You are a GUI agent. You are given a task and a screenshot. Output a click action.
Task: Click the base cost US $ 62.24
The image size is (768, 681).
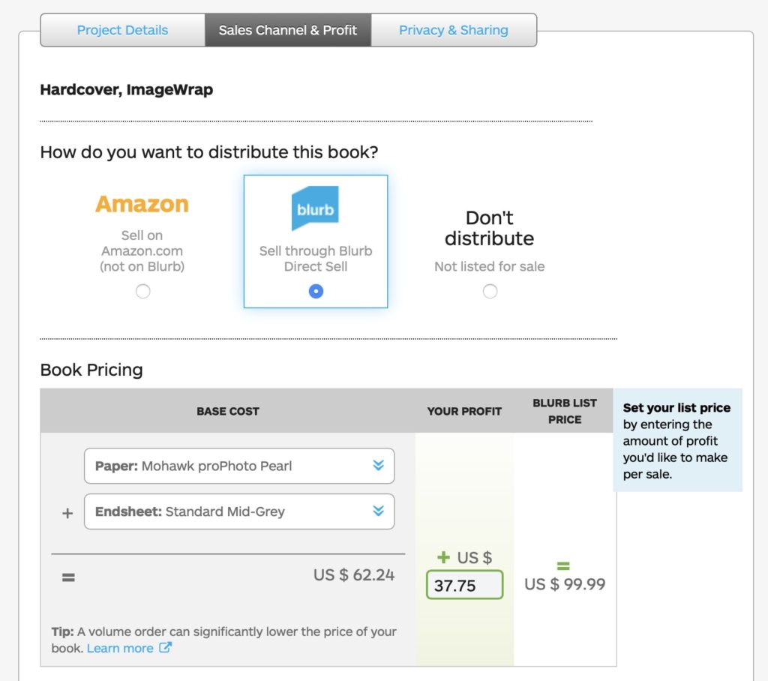[354, 574]
